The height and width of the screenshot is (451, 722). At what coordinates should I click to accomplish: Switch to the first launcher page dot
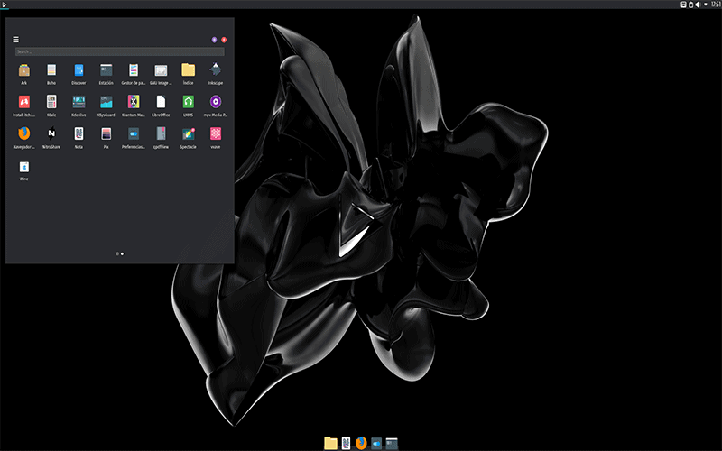117,253
